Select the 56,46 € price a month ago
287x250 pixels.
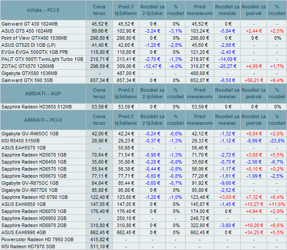pos(200,148)
